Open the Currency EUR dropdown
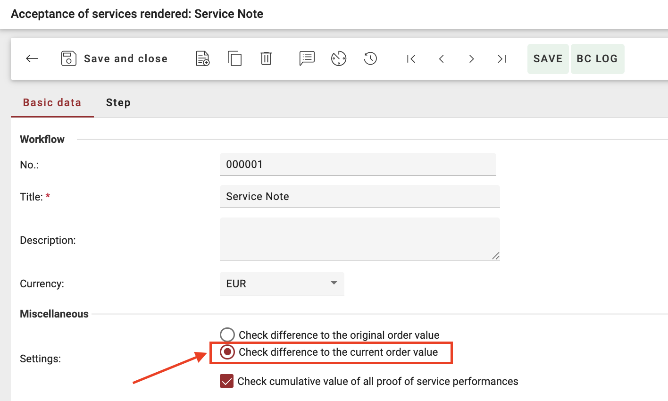Image resolution: width=668 pixels, height=401 pixels. pyautogui.click(x=282, y=284)
